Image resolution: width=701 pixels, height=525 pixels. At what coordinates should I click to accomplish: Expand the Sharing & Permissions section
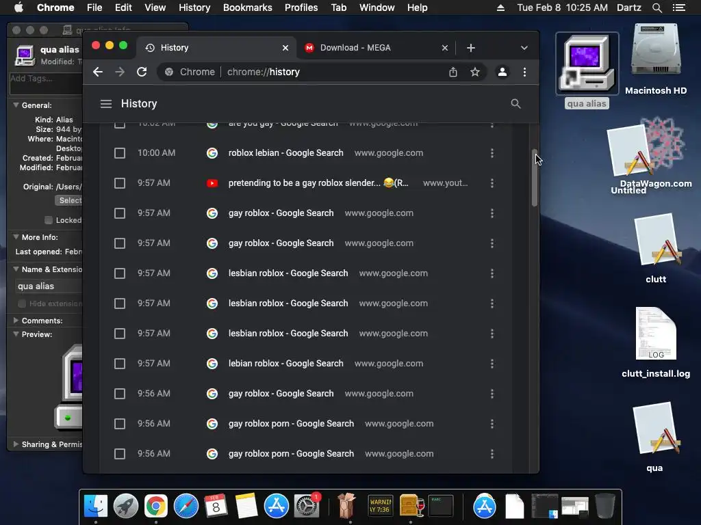click(x=16, y=444)
